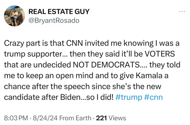Click the bold 221 view count
This screenshot has height=125, width=190.
(103, 118)
